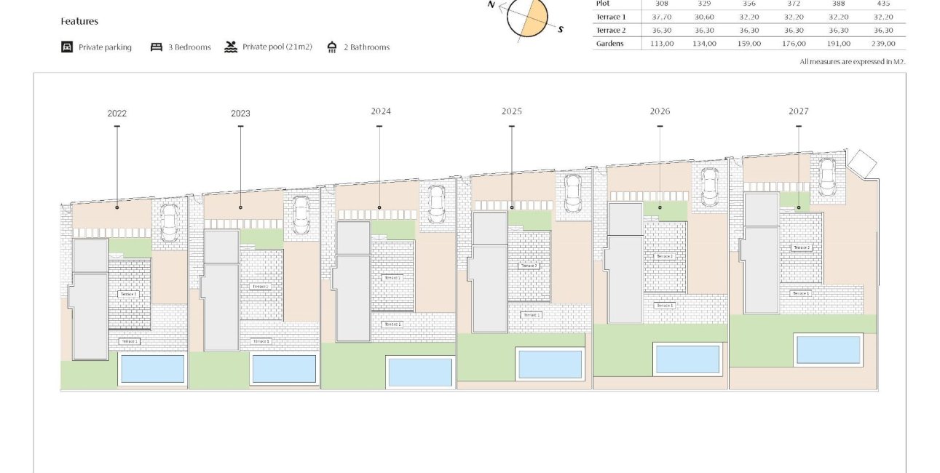Select the villa 2022 number label

point(116,114)
